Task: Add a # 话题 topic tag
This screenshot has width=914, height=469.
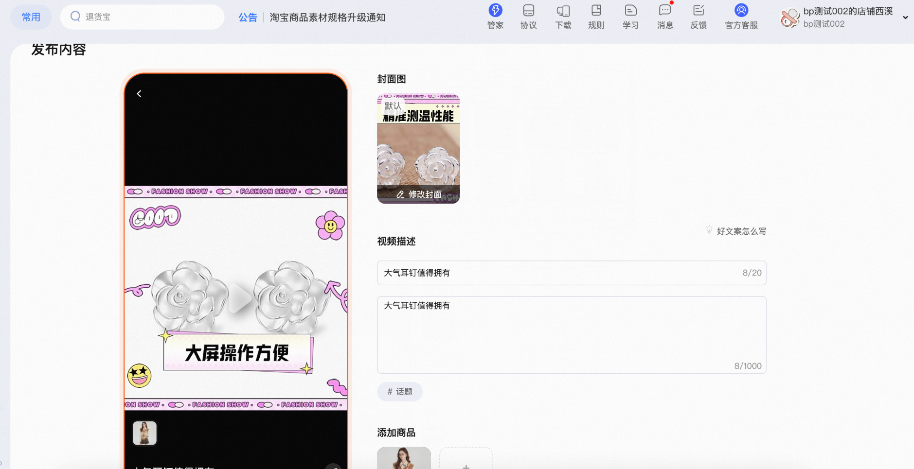Action: pyautogui.click(x=400, y=392)
